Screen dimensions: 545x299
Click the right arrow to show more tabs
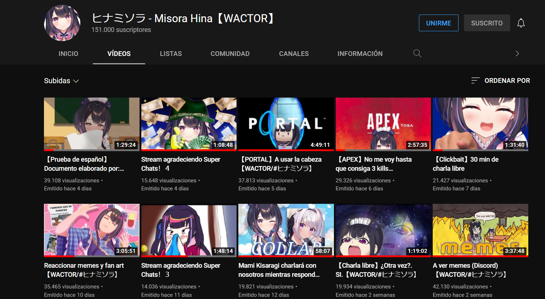point(517,53)
